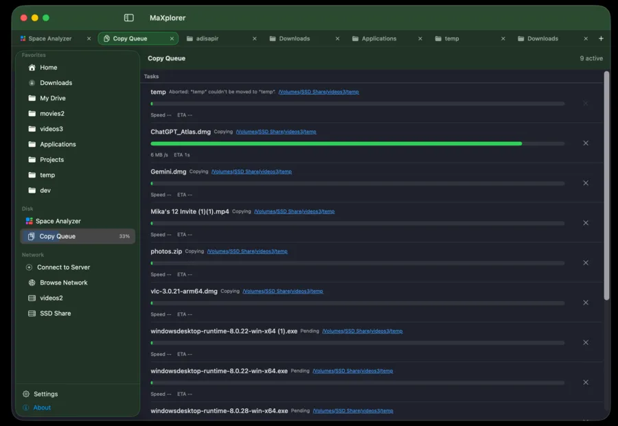The height and width of the screenshot is (426, 618).
Task: Cancel windowsdesktop-runtime-8.0.22-win-x64.exe pending task
Action: (586, 382)
